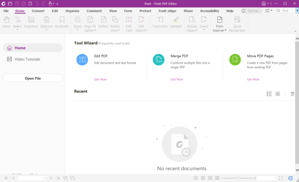Click the Redo arrow icon

pos(44,3)
